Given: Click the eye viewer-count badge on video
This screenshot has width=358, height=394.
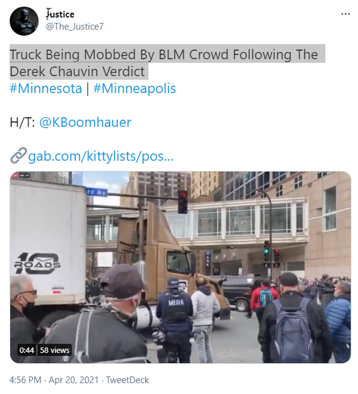Looking at the screenshot, I should 25,175.
